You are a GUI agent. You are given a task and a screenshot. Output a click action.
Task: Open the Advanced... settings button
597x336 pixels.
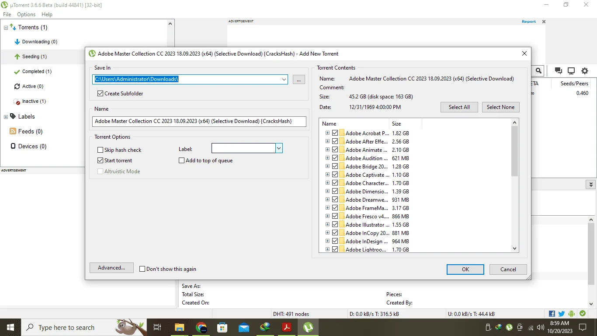click(x=111, y=268)
